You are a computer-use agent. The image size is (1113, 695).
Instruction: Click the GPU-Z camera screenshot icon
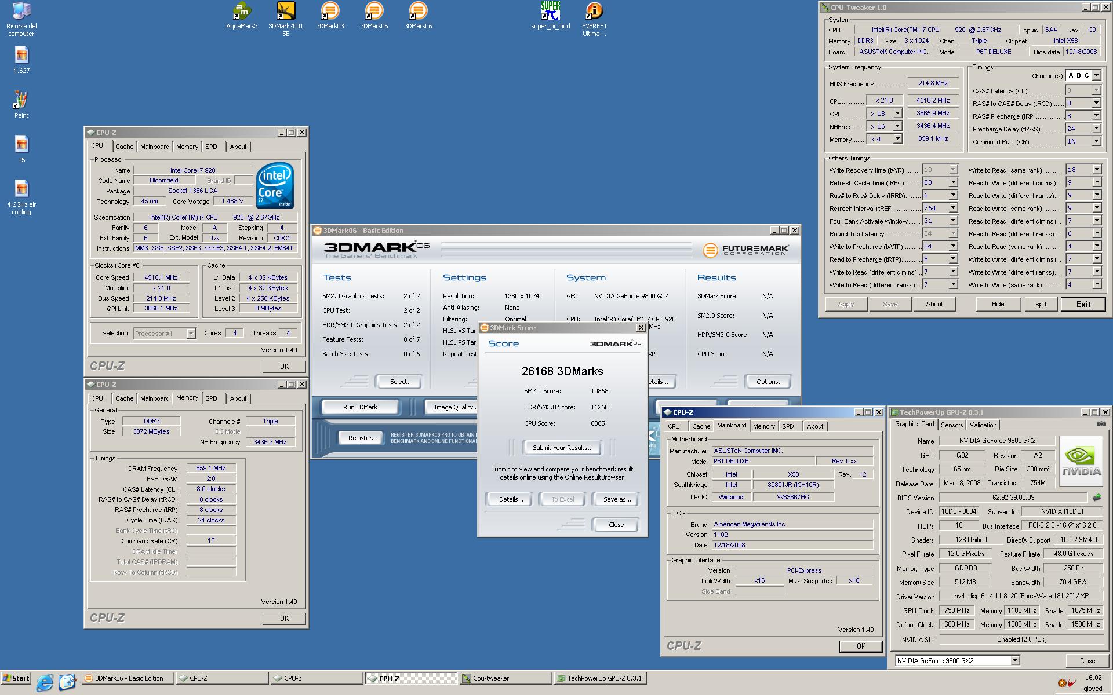click(1100, 424)
